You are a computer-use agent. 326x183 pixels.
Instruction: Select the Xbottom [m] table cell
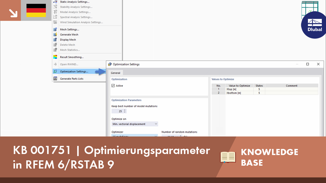tap(239, 93)
